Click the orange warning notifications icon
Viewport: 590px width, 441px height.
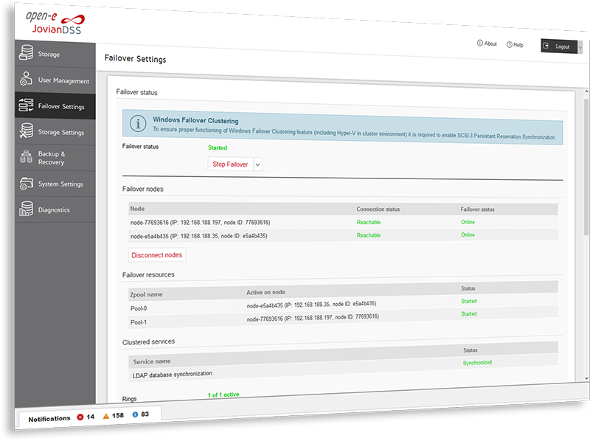click(106, 416)
